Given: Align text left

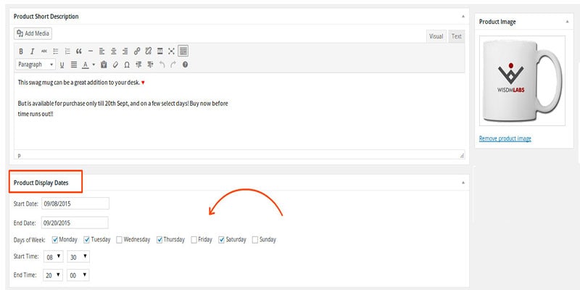Looking at the screenshot, I should (102, 51).
